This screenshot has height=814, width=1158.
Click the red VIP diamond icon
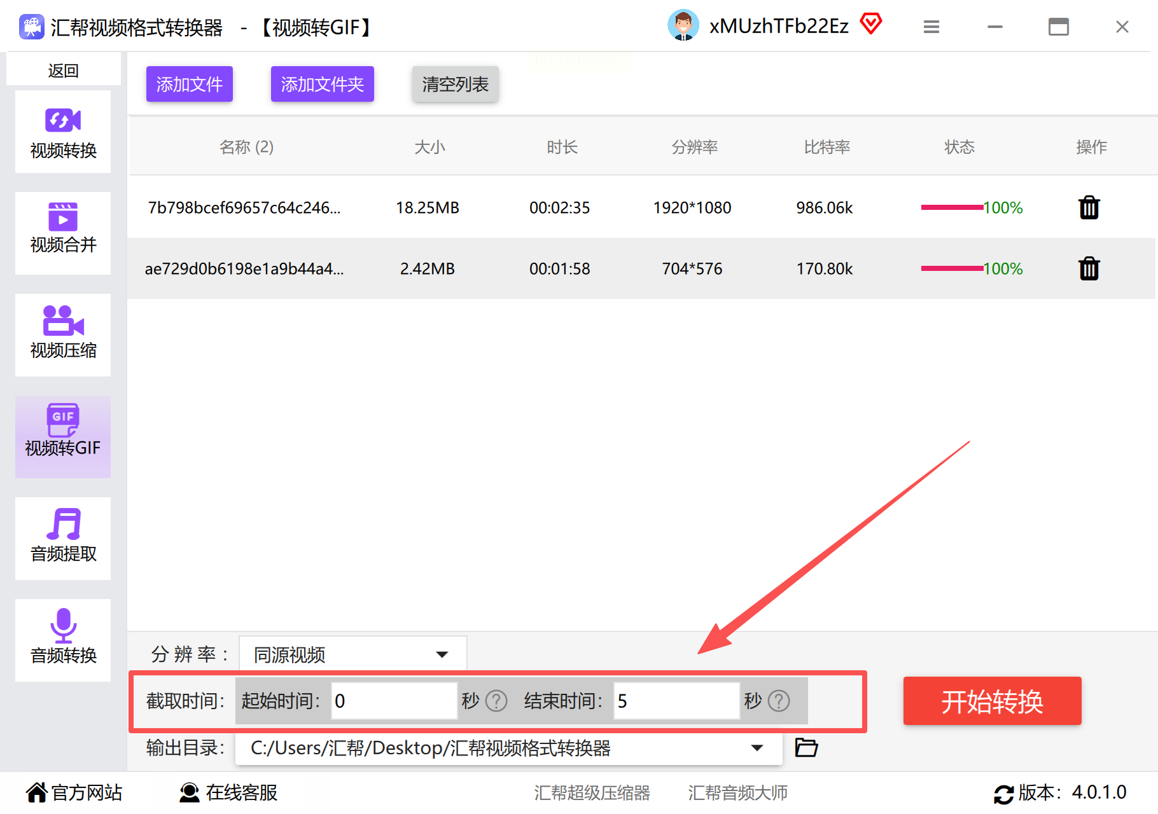tap(871, 25)
